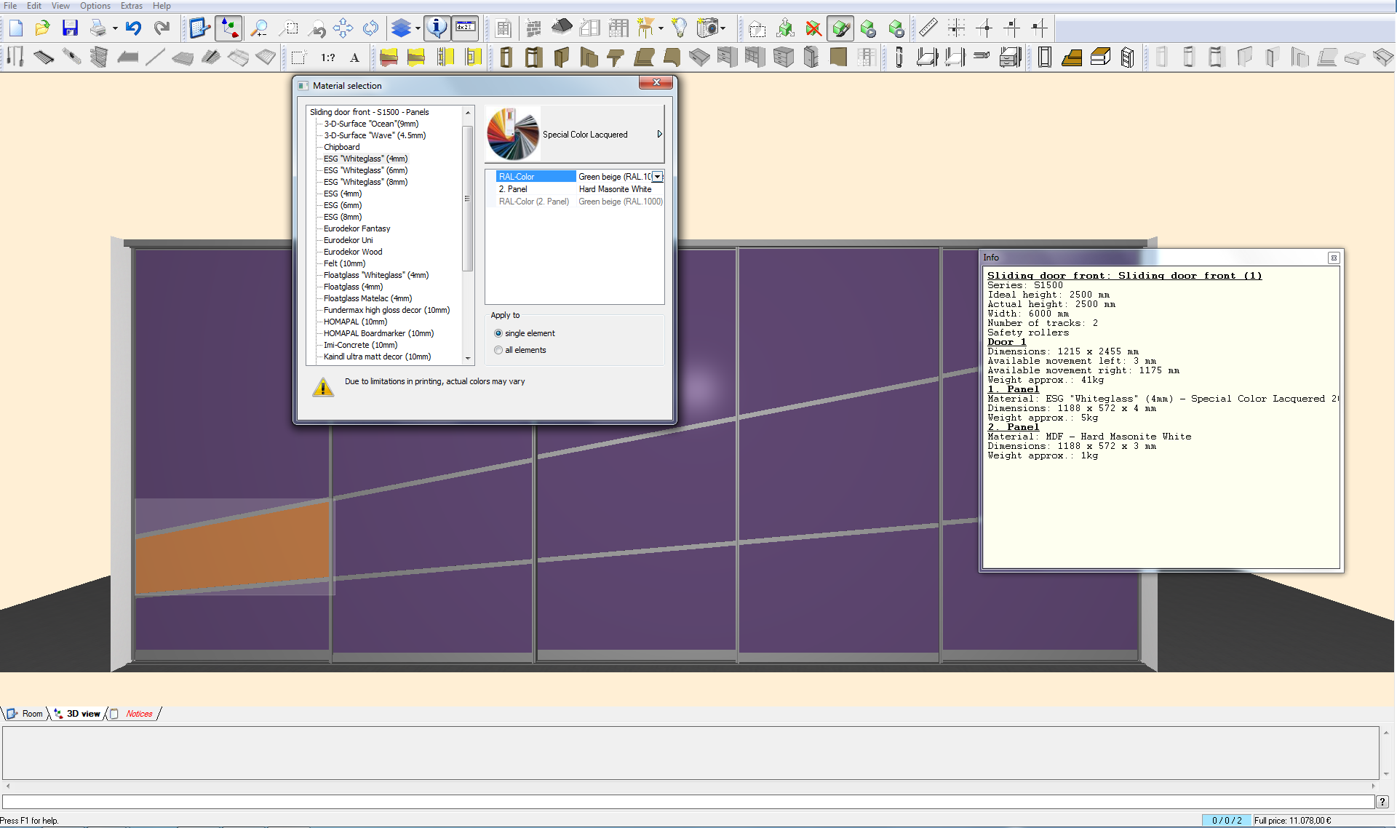Click the Special Color Lacquered color fan swatch

pos(513,135)
